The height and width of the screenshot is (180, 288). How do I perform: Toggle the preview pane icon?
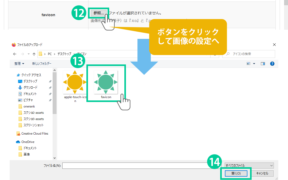[263, 64]
